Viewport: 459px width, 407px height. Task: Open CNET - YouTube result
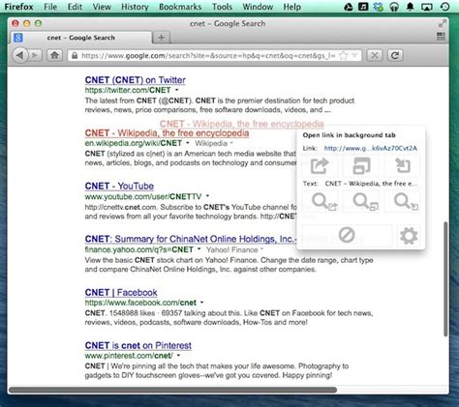coord(119,186)
